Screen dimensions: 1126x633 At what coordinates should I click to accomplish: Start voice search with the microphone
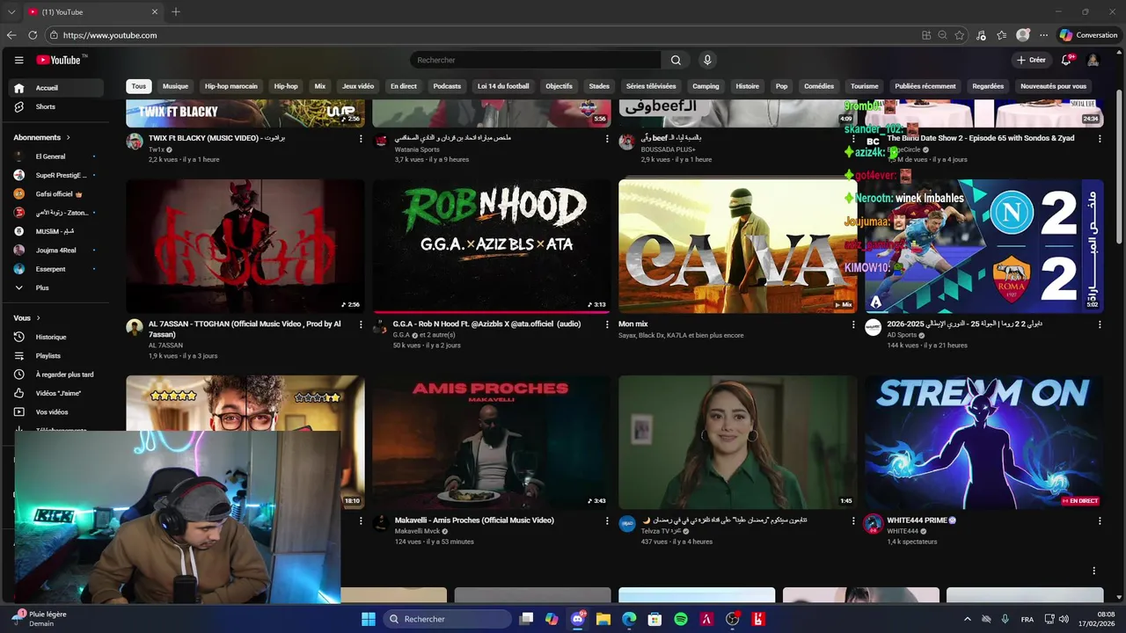coord(707,60)
